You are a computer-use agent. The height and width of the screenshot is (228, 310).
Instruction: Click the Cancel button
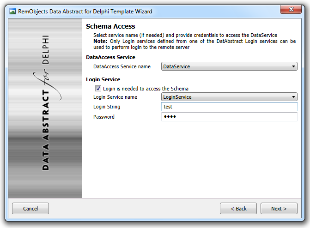click(x=30, y=209)
